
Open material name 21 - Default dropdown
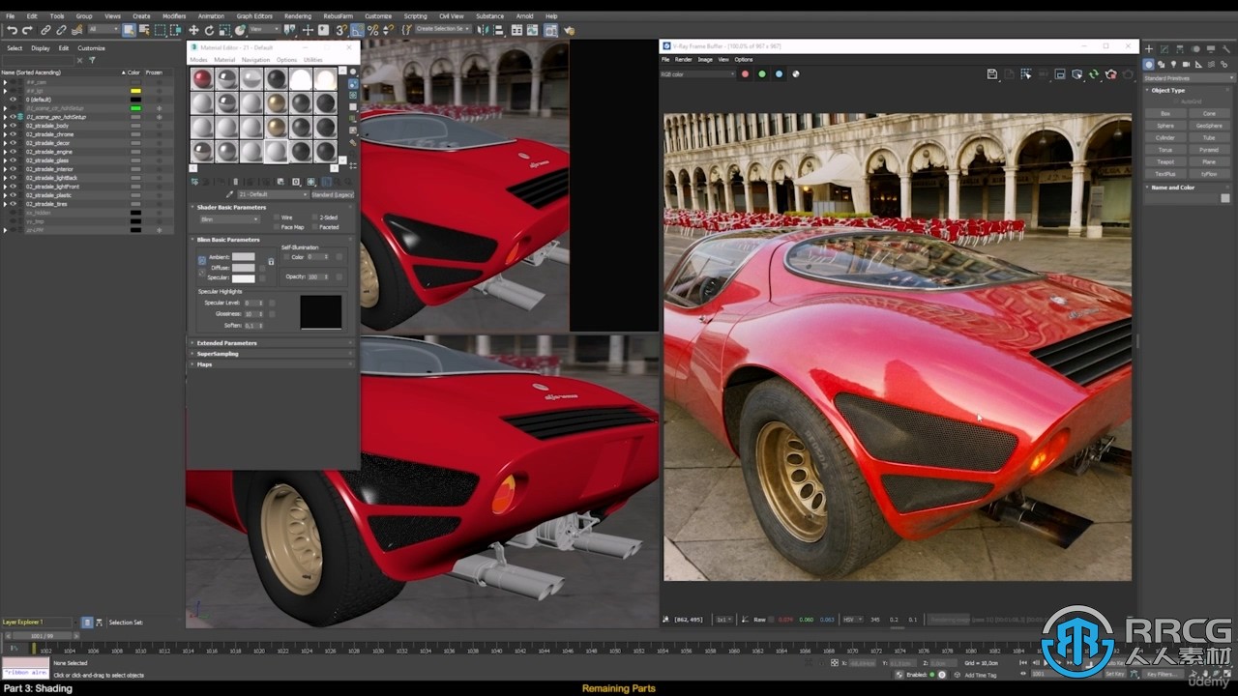pos(274,194)
